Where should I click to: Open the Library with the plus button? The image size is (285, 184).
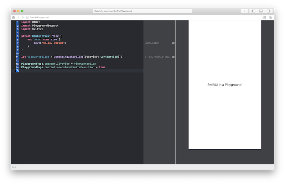point(244,11)
